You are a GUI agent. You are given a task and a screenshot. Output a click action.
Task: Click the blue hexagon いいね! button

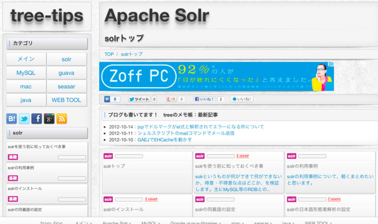242,99
